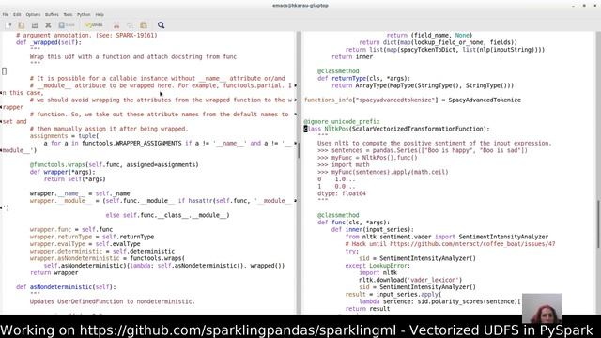601x338 pixels.
Task: Click 'def inner(input_series):' line
Action: pyautogui.click(x=373, y=229)
